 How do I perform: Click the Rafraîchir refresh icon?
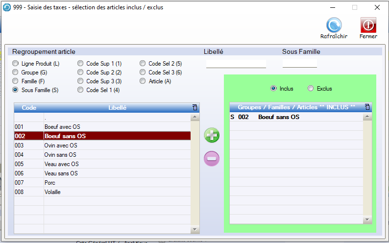(334, 25)
